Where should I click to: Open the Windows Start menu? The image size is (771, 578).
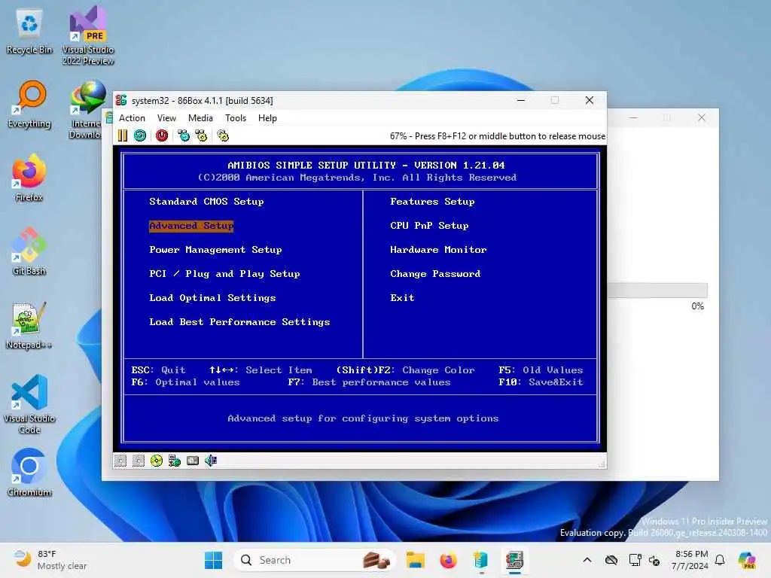213,560
